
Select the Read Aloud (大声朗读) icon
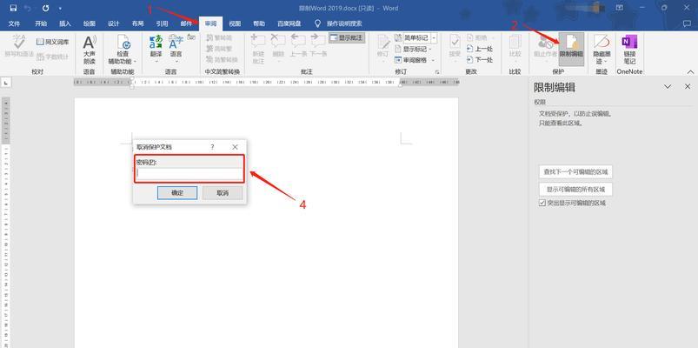[89, 50]
